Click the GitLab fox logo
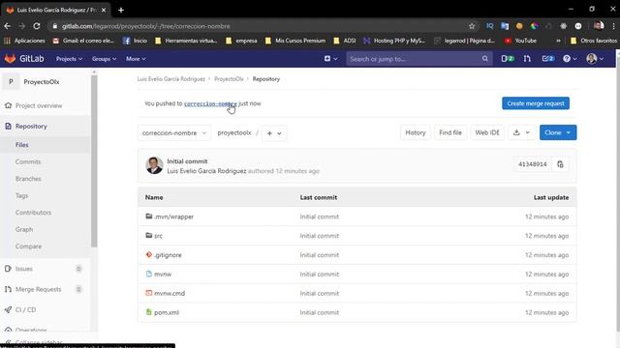Screen dimensions: 620x348 tap(10, 58)
